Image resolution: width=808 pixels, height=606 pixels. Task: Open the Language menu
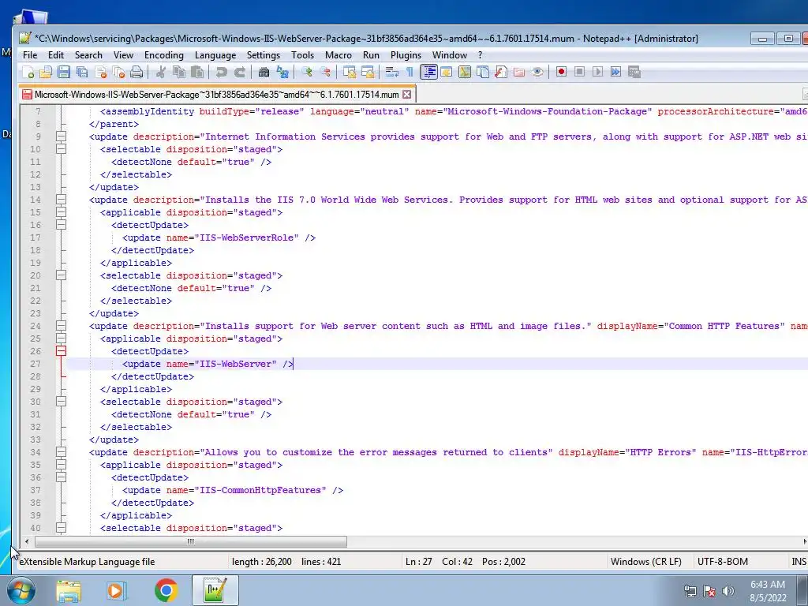click(215, 55)
